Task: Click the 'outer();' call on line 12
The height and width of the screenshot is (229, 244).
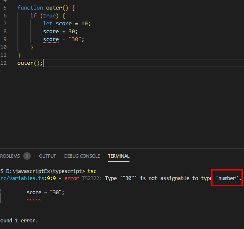Action: [30, 63]
